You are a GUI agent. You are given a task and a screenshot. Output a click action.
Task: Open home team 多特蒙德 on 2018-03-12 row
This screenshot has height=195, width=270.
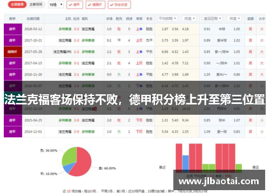click(65, 29)
